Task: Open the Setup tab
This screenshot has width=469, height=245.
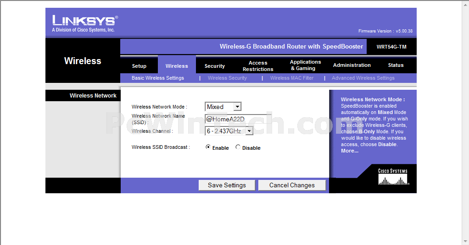Action: coord(139,66)
